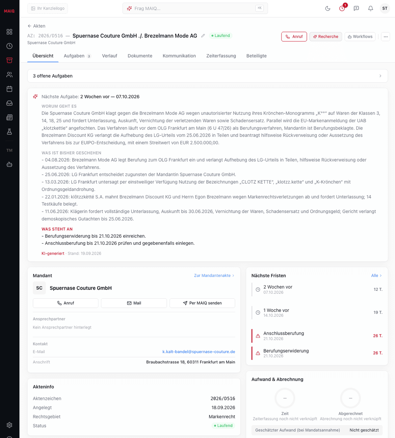This screenshot has width=395, height=438.
Task: Follow the Zur Mandantenakte link
Action: (214, 276)
